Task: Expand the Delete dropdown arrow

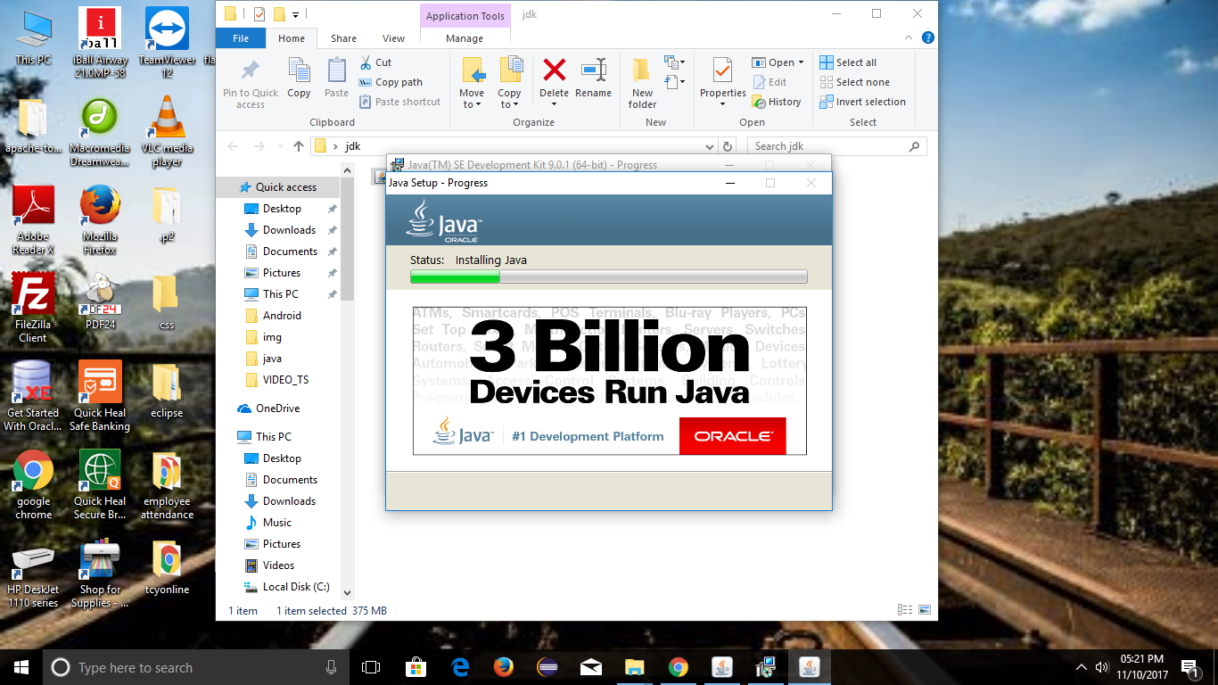Action: pyautogui.click(x=554, y=104)
